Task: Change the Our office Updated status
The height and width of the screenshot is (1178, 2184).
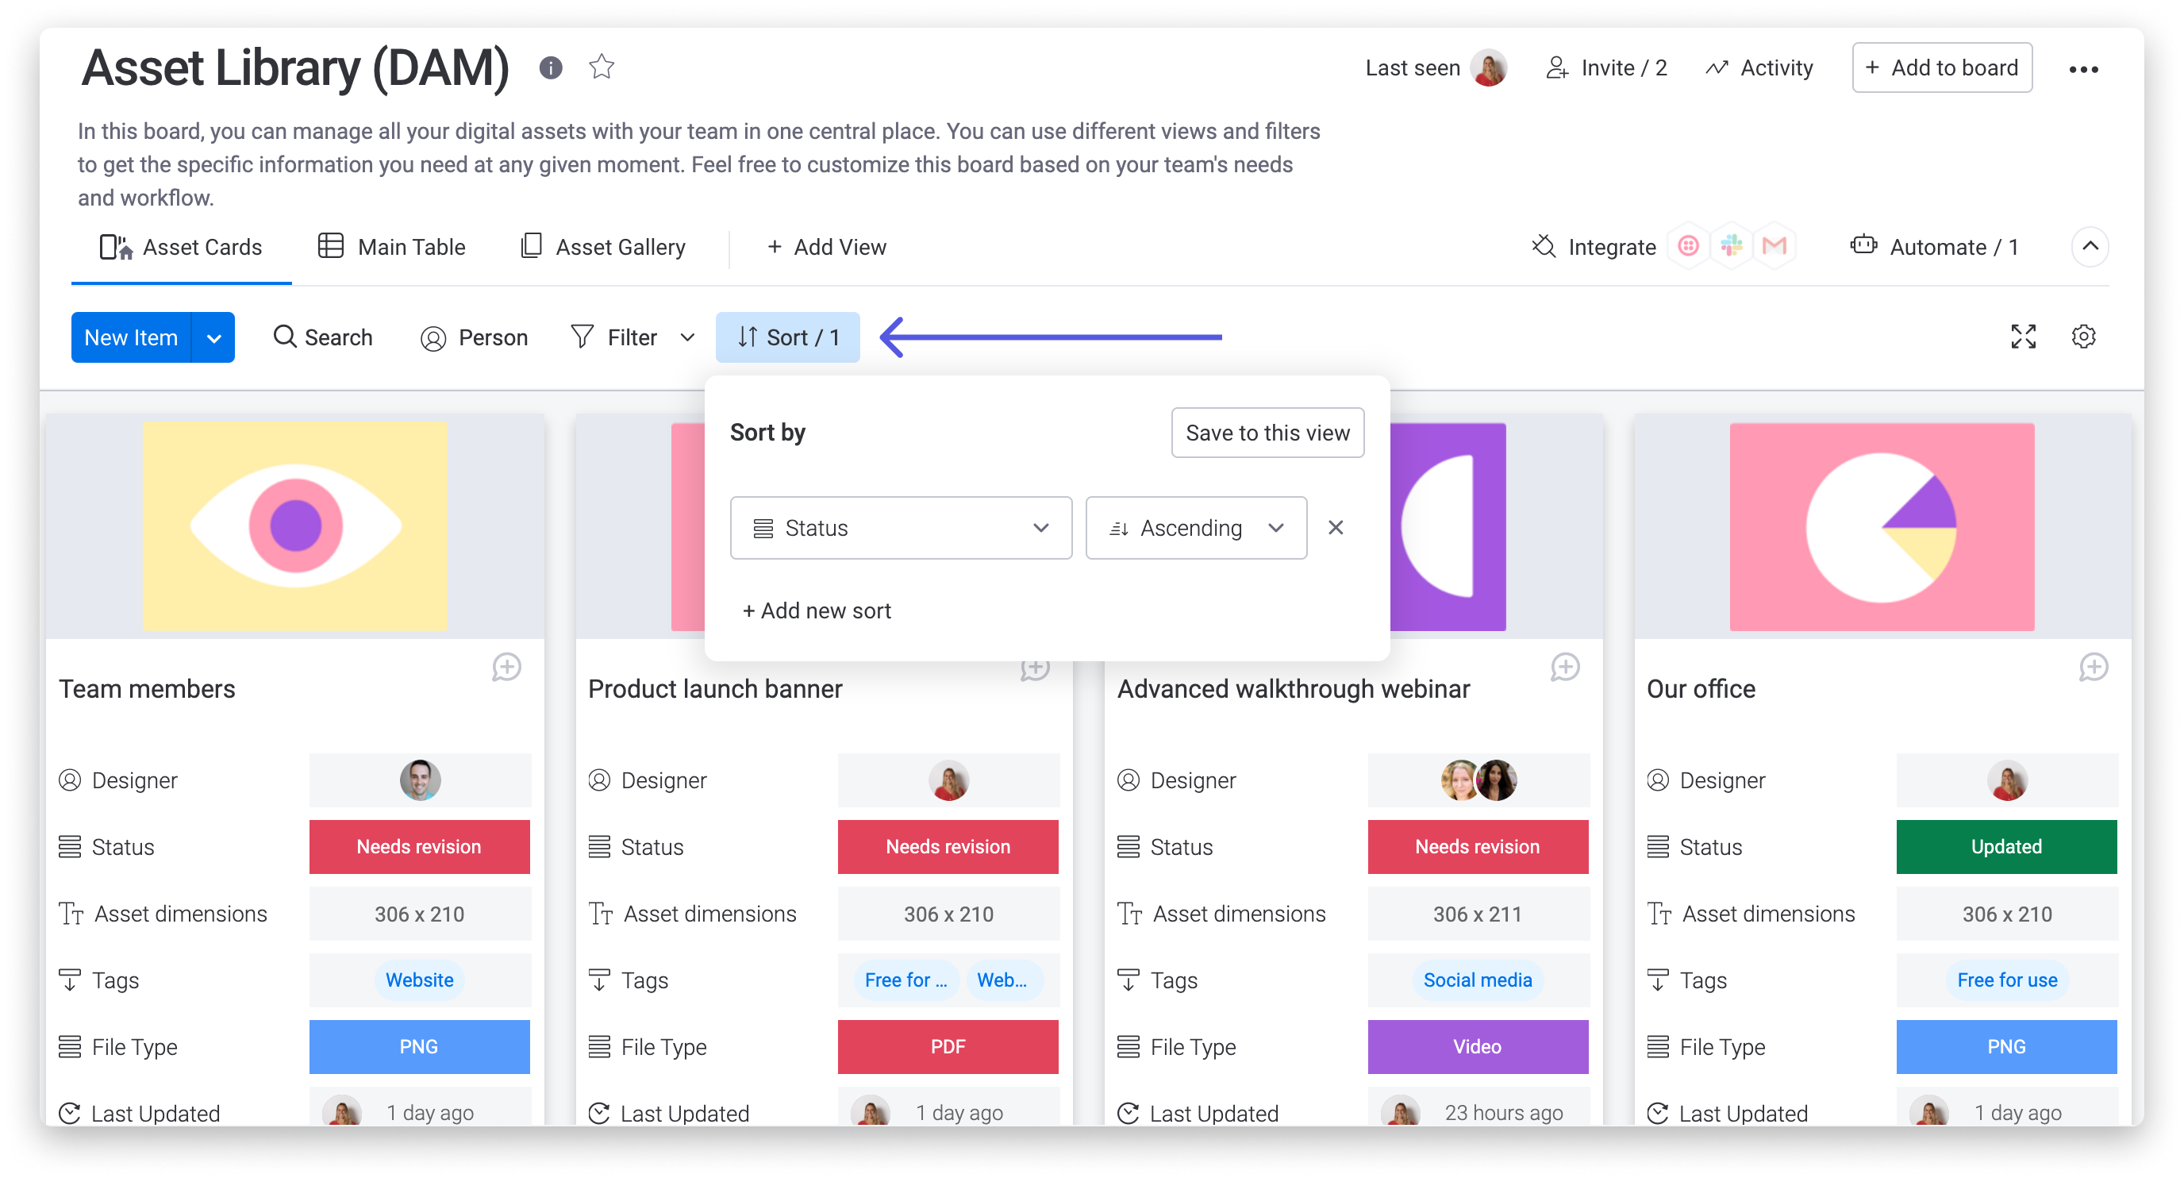Action: click(x=2006, y=846)
